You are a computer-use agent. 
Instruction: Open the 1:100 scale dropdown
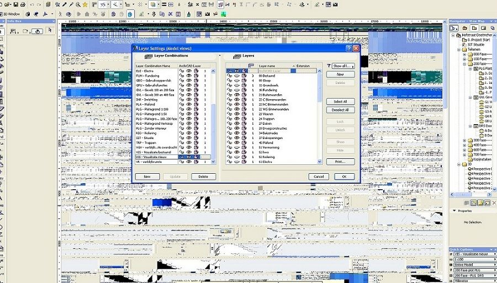pyautogui.click(x=475, y=259)
